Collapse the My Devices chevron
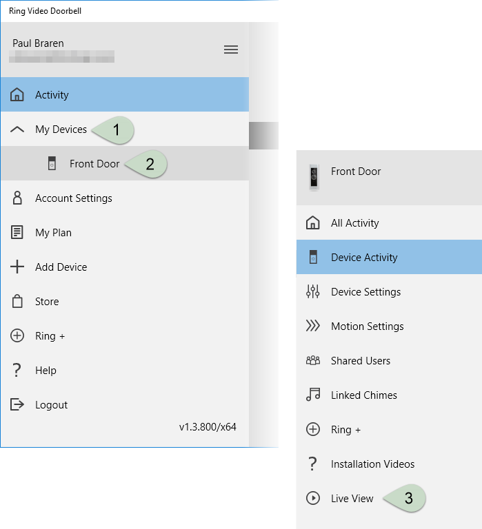Screen dimensions: 482x529 (x=17, y=129)
